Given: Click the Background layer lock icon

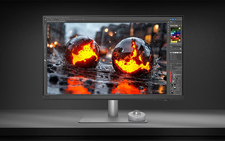Looking at the screenshot, I should coord(180,93).
